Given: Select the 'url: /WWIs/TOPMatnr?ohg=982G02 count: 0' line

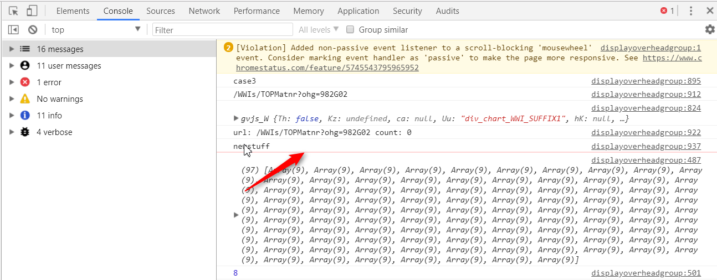Looking at the screenshot, I should pos(322,133).
